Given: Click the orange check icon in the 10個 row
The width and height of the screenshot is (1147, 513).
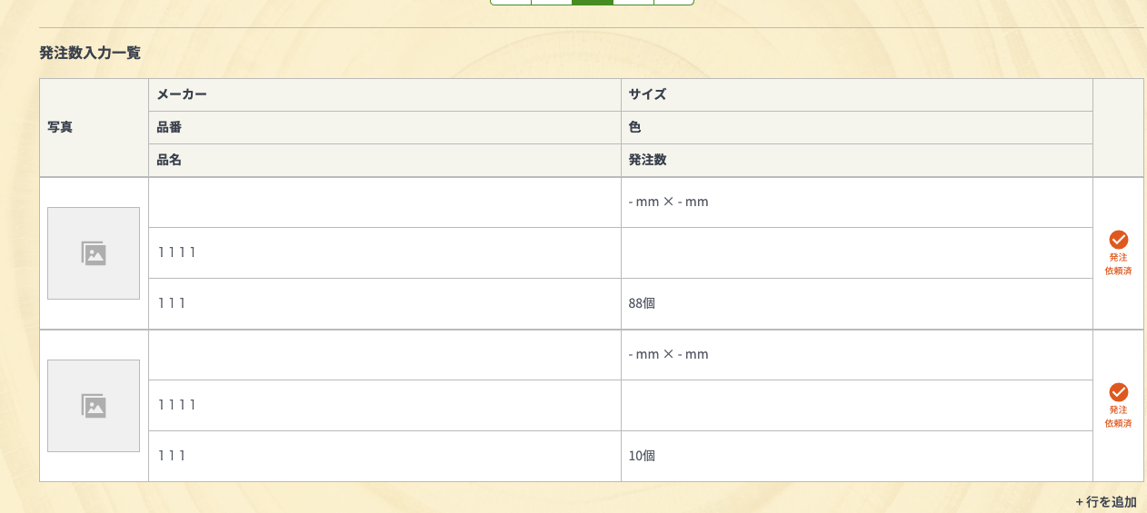Looking at the screenshot, I should coord(1119,392).
